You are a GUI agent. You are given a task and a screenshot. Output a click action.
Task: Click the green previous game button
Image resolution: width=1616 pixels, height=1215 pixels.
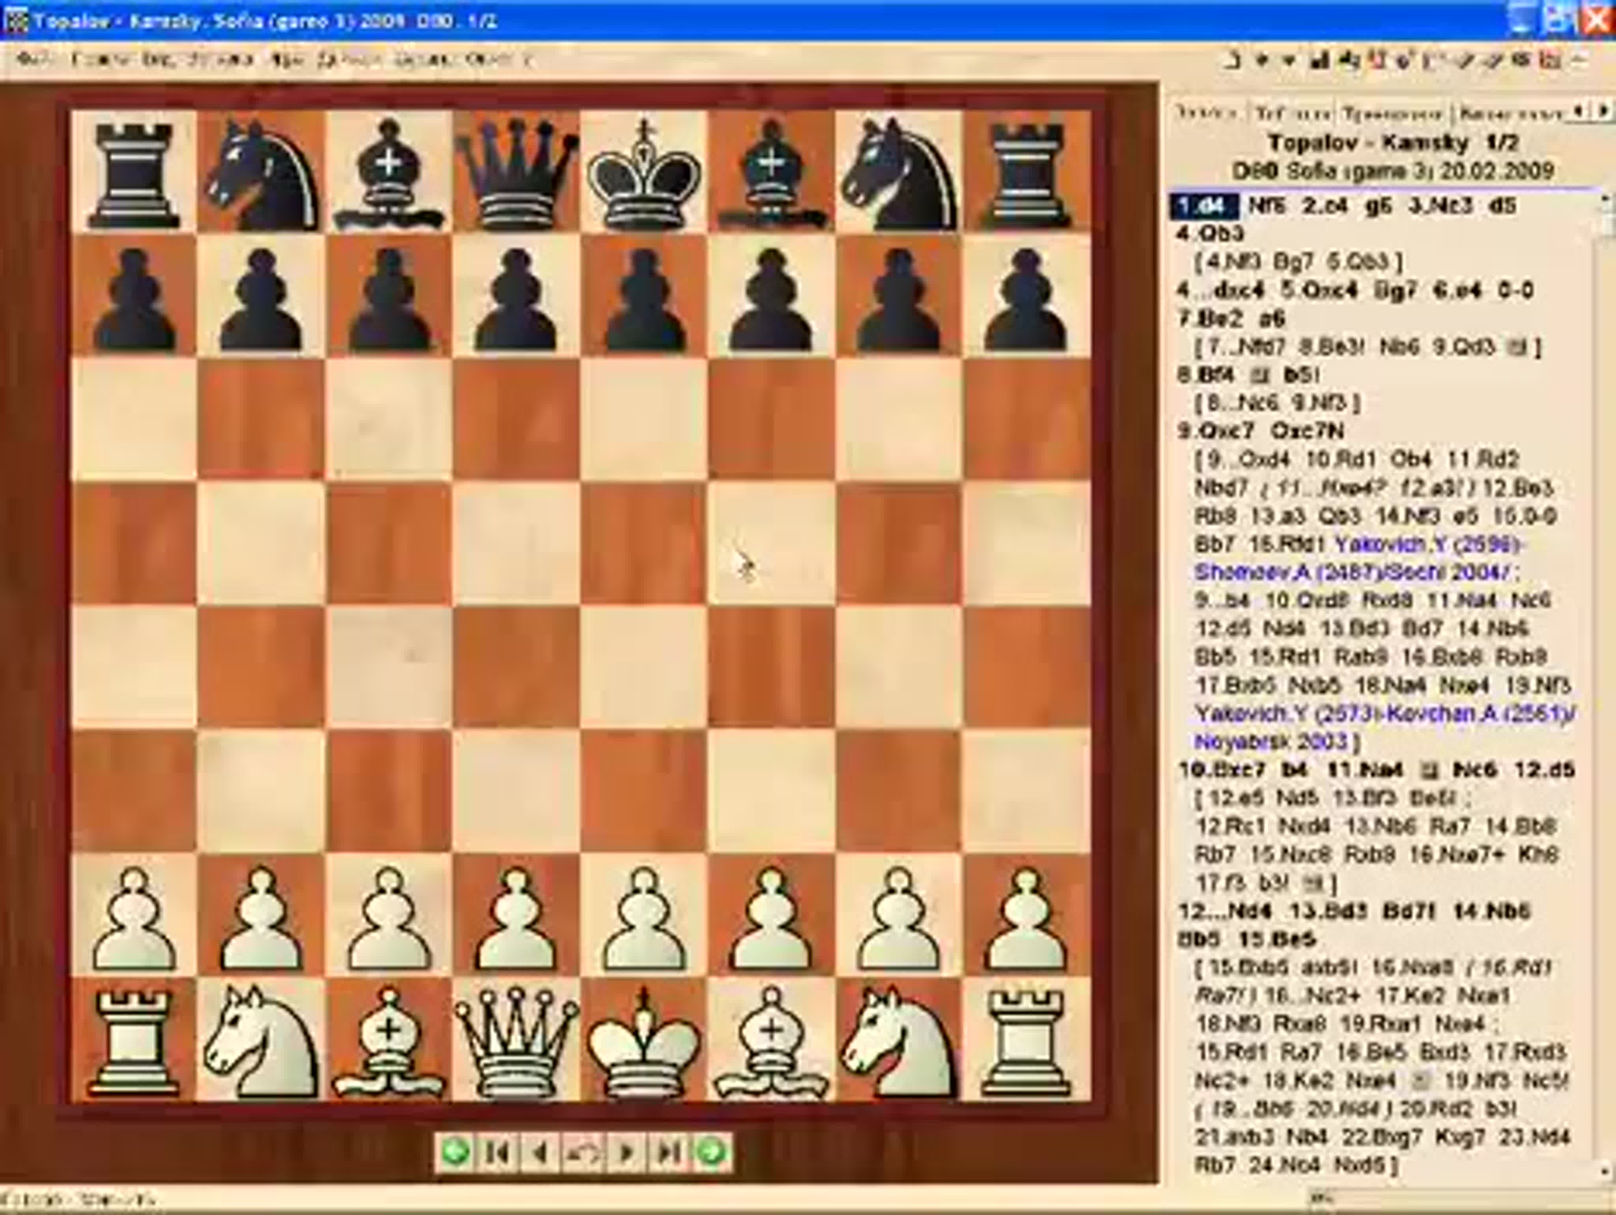tap(456, 1153)
